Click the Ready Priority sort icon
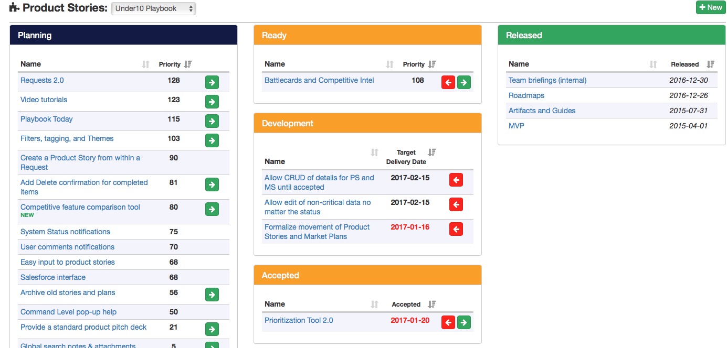 coord(432,64)
